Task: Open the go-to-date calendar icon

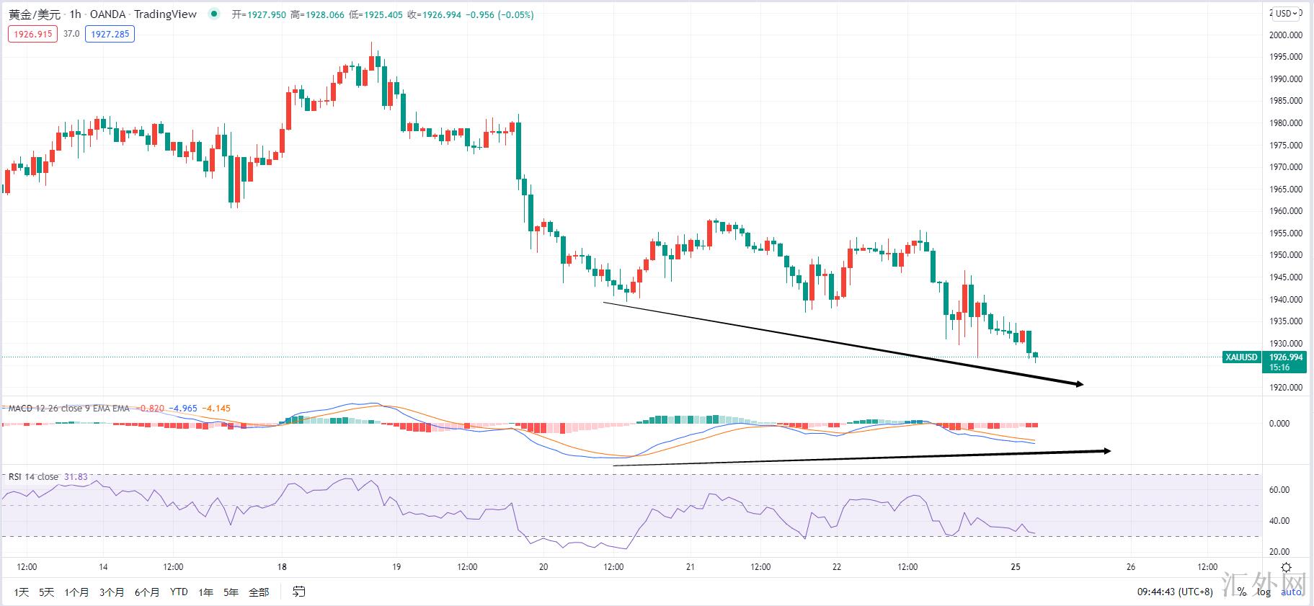Action: [298, 592]
